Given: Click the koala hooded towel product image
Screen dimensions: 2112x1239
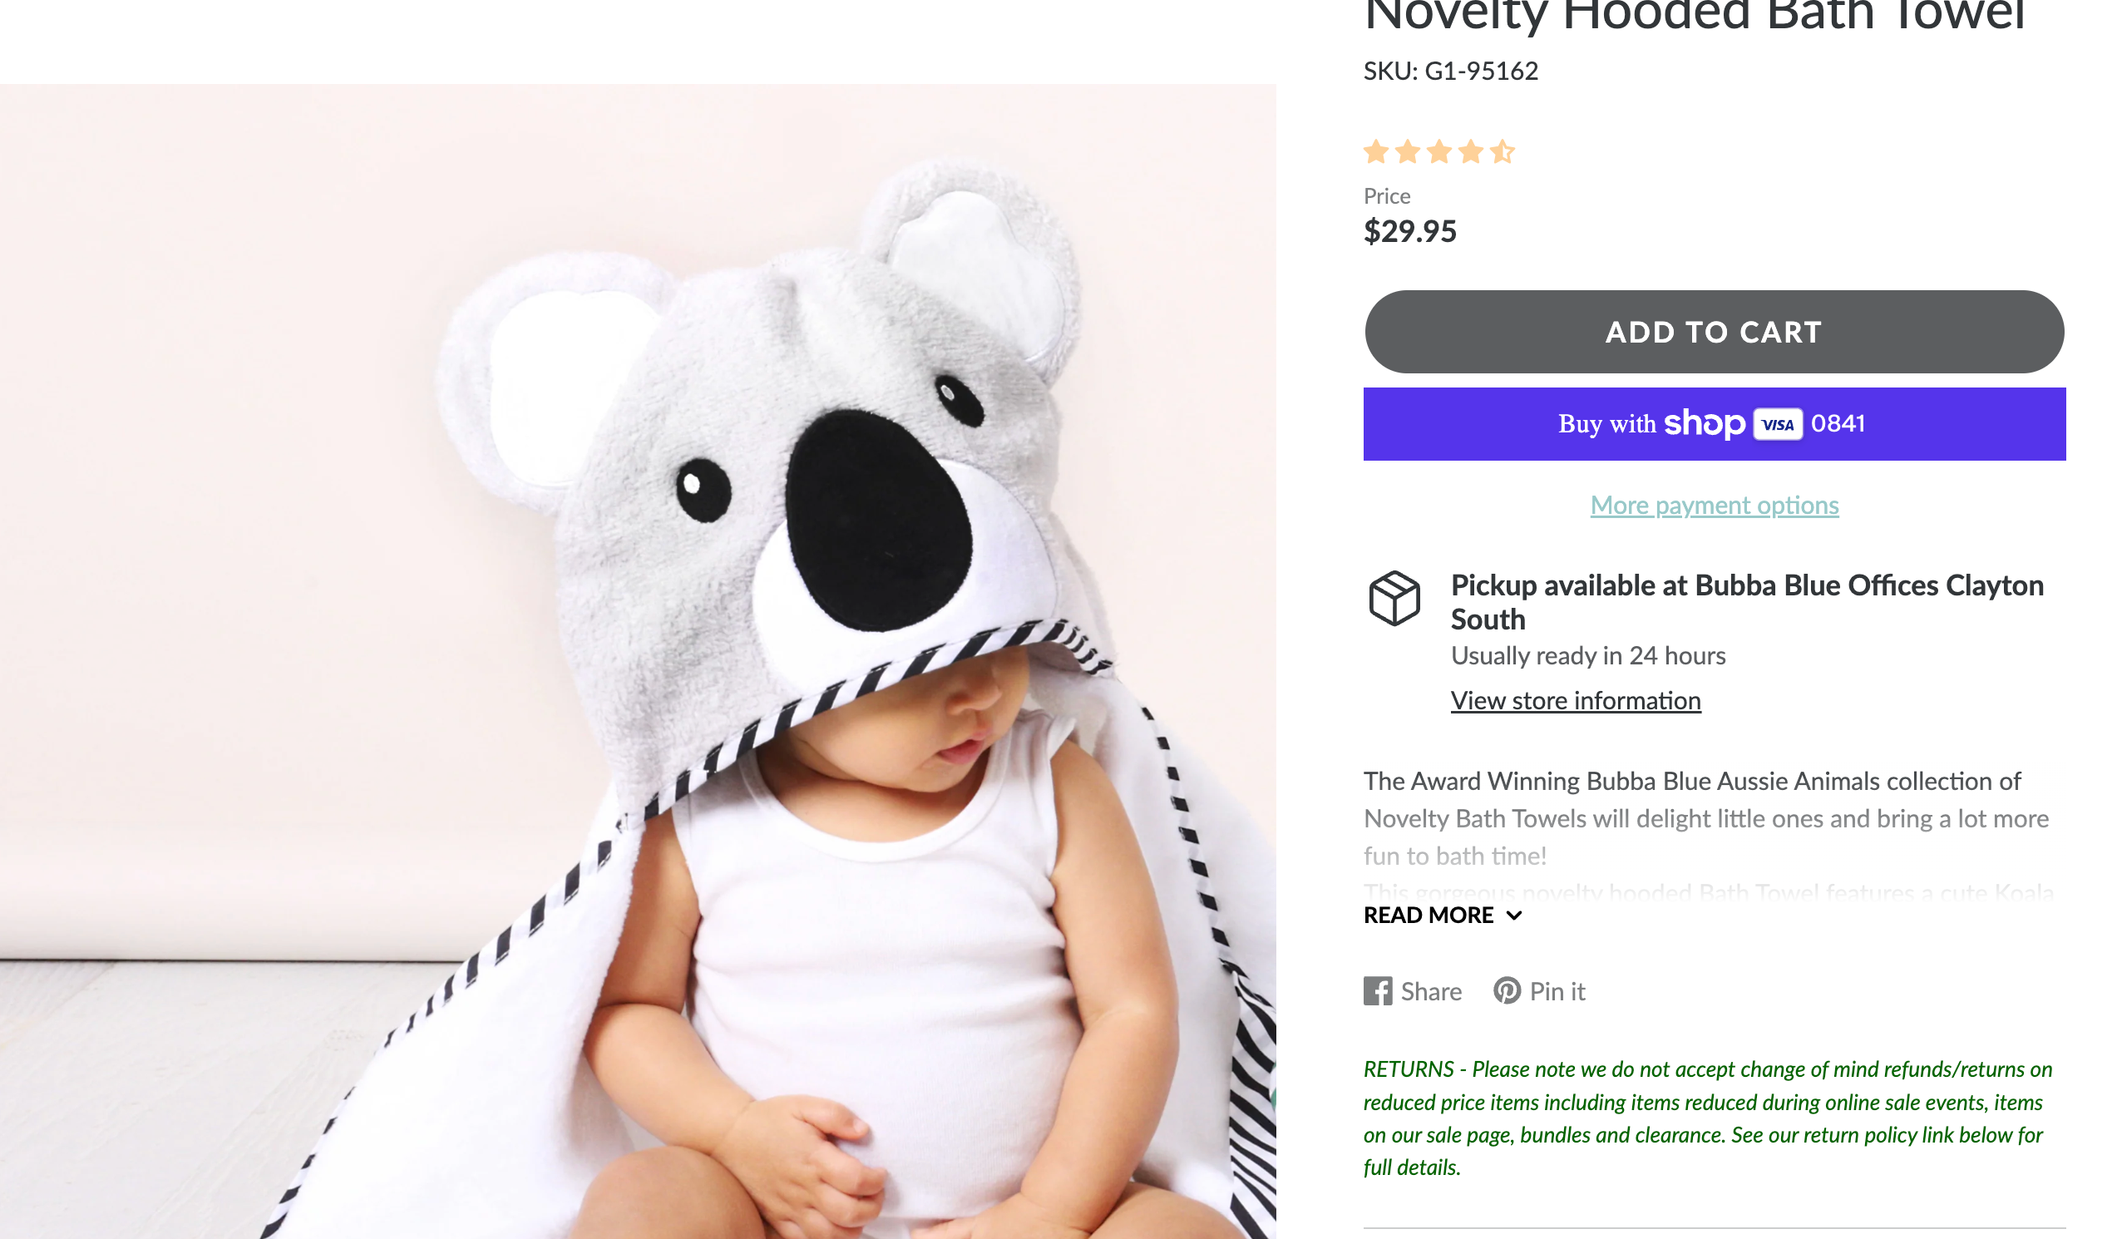Looking at the screenshot, I should [x=637, y=660].
